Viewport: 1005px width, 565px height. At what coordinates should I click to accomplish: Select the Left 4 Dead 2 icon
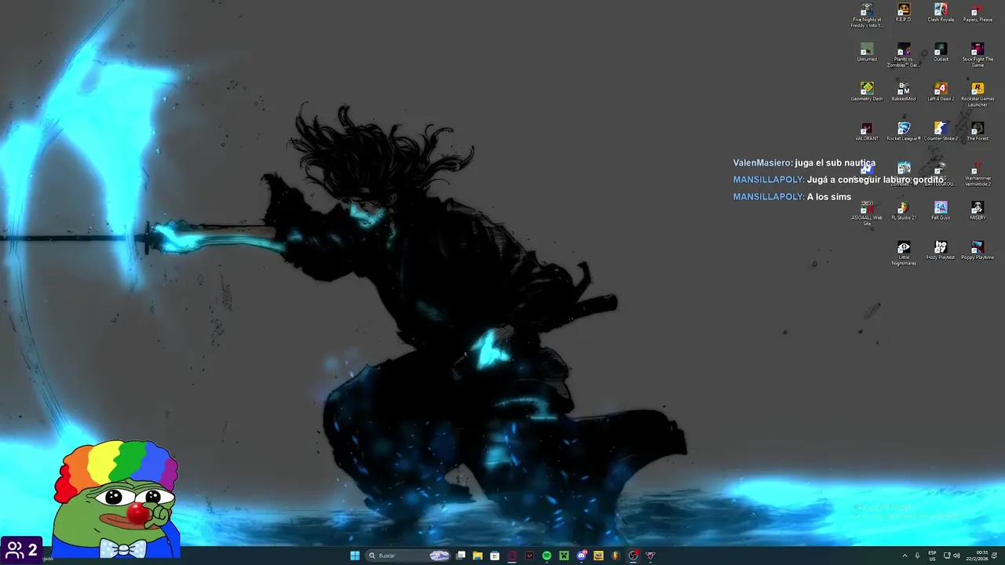pos(941,92)
